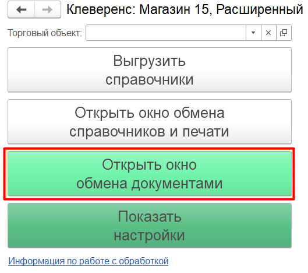The height and width of the screenshot is (273, 308).
Task: Show settings via Показать настройки
Action: (x=150, y=226)
